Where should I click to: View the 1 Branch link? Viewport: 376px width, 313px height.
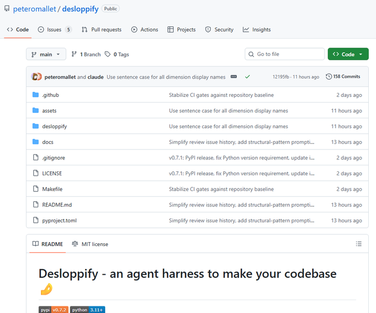pos(86,54)
